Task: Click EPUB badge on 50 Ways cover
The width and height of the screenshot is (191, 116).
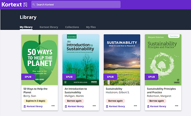Action: pyautogui.click(x=28, y=77)
